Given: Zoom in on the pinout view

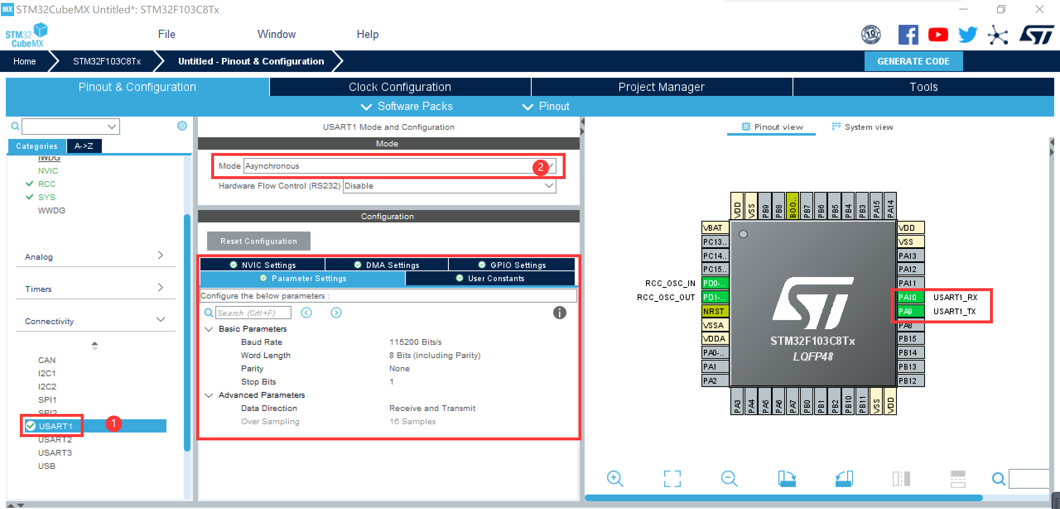Looking at the screenshot, I should coord(615,479).
